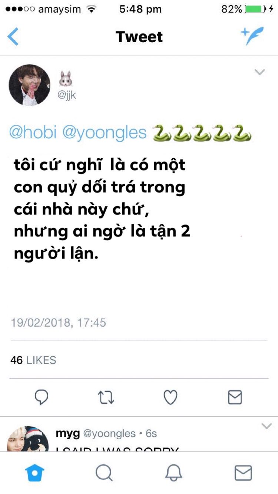
Task: Reply to the tweet via speech bubble icon
Action: tap(42, 397)
